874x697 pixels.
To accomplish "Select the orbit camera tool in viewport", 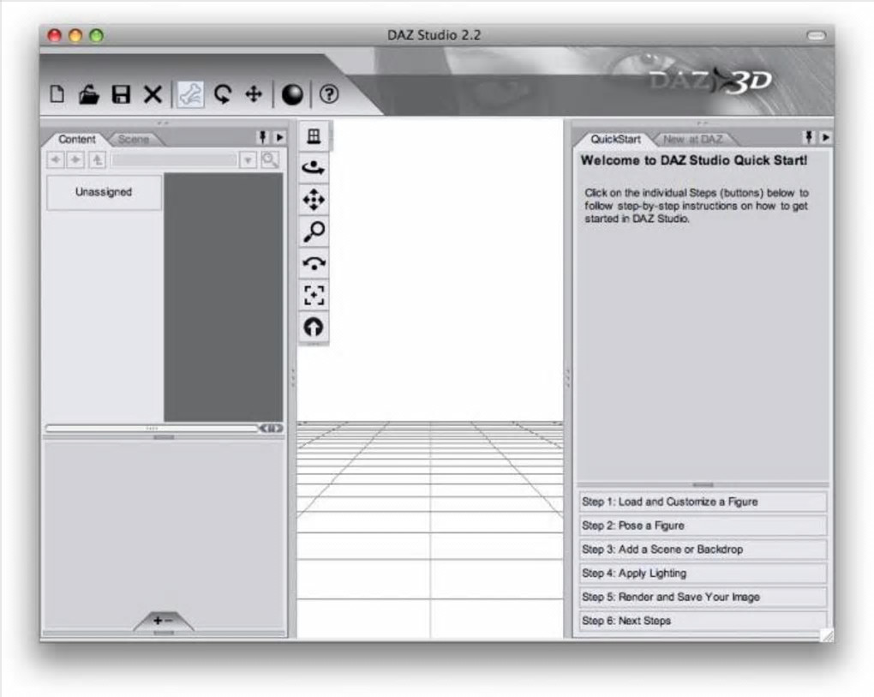I will point(314,167).
